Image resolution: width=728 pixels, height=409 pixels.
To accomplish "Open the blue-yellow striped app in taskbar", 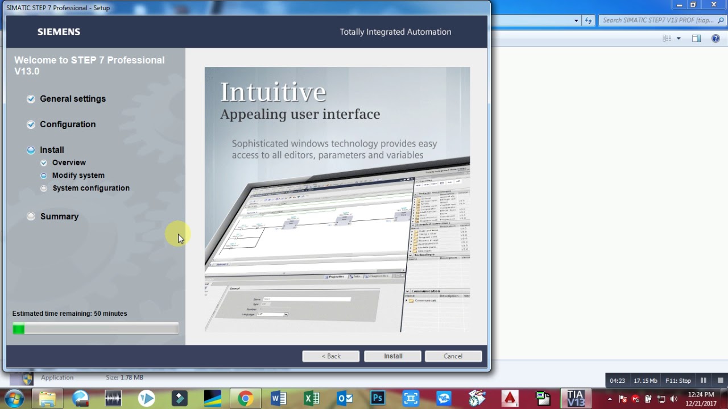I will 212,398.
